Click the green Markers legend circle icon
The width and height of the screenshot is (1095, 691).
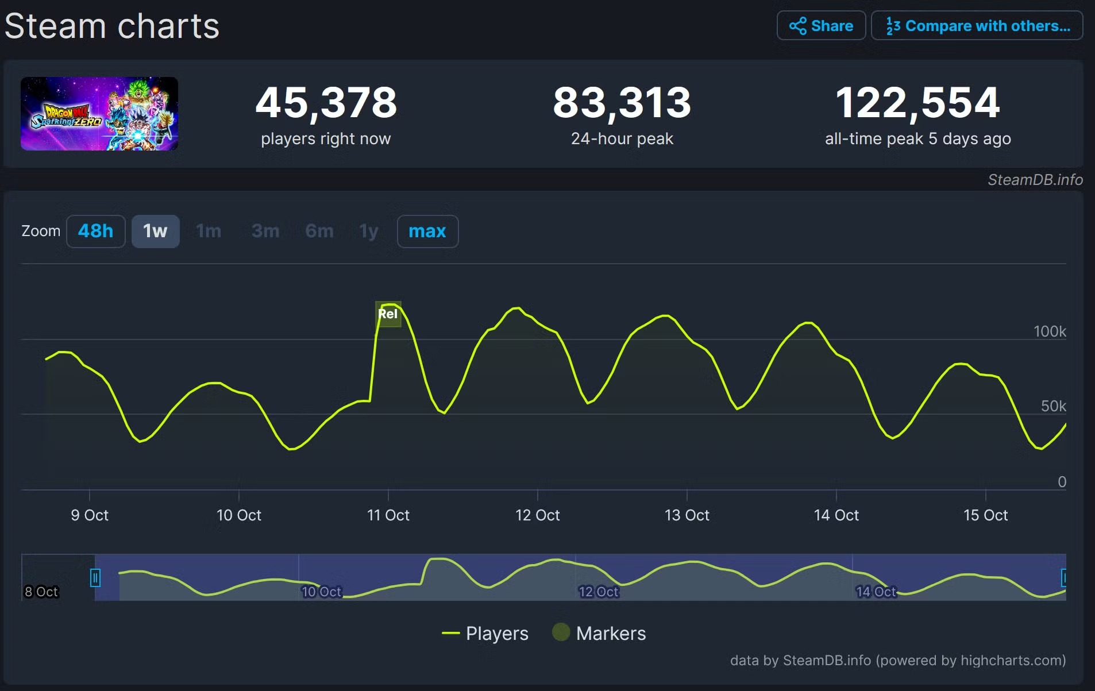(561, 632)
